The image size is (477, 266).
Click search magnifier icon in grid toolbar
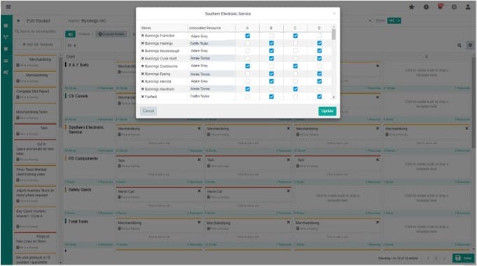[459, 45]
